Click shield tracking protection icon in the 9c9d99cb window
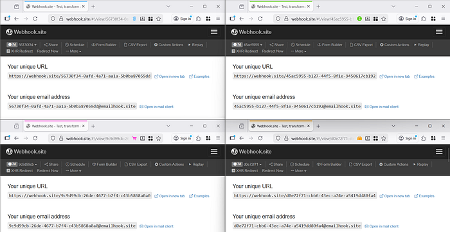The width and height of the screenshot is (450, 232). click(53, 138)
